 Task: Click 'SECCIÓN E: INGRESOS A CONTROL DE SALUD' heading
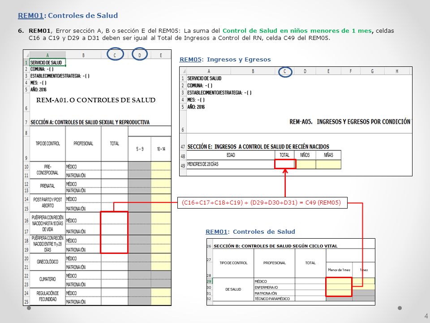click(258, 147)
